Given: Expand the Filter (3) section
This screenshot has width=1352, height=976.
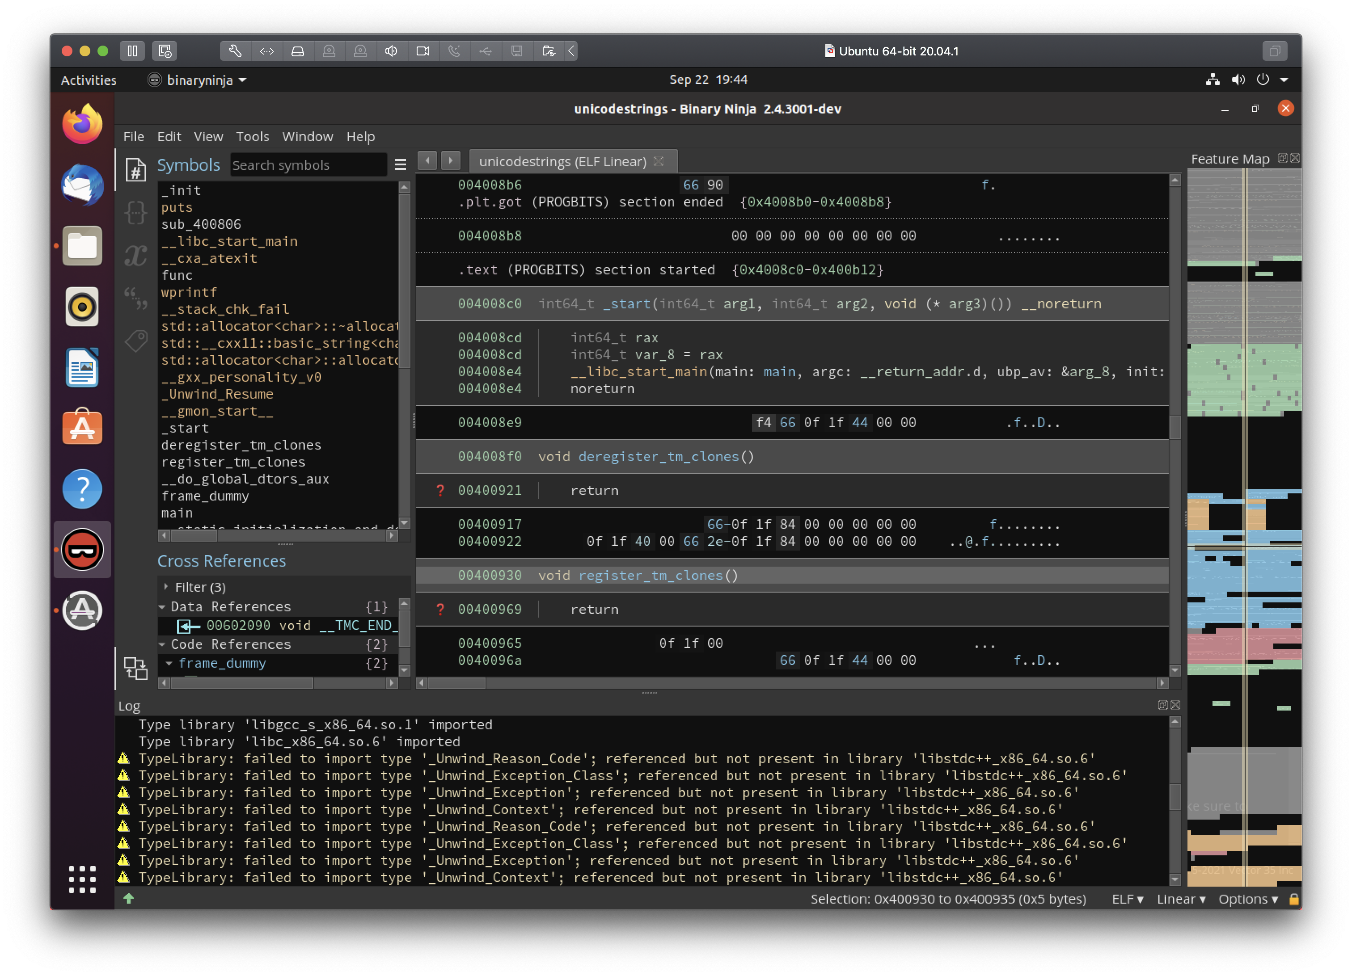Looking at the screenshot, I should (200, 587).
